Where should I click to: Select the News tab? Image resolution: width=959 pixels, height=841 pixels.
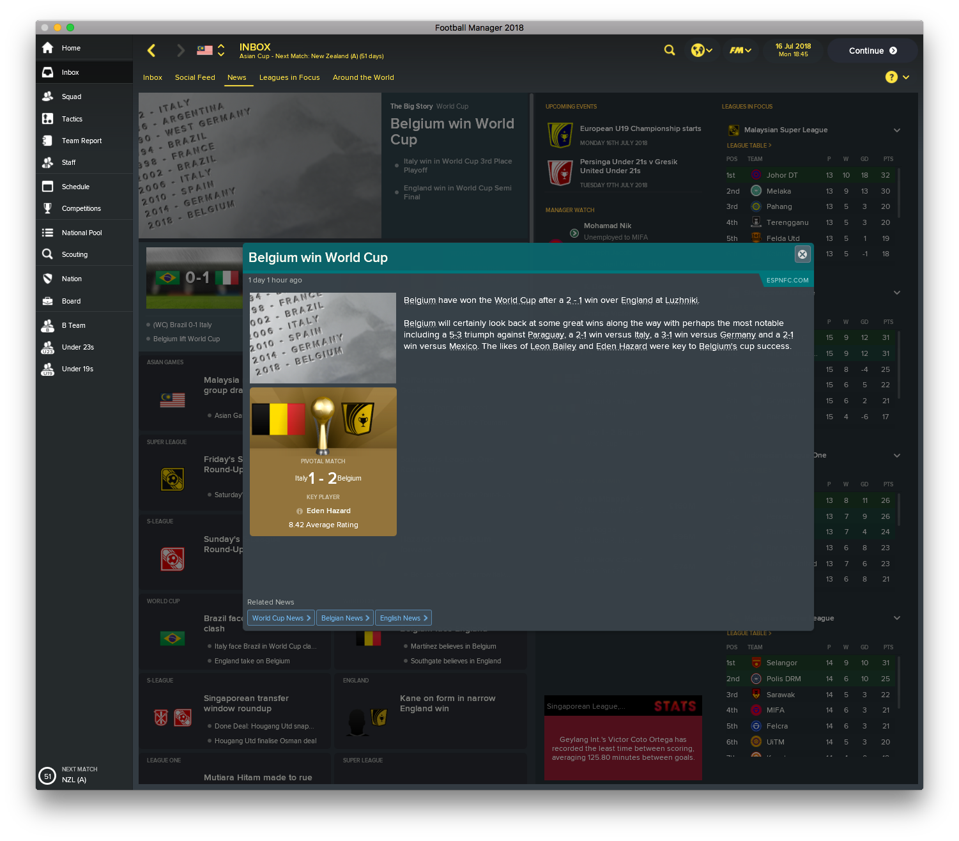click(236, 77)
